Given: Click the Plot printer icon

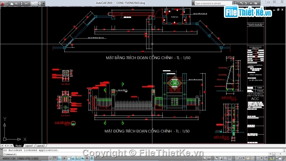Looking at the screenshot, I should click(40, 4).
